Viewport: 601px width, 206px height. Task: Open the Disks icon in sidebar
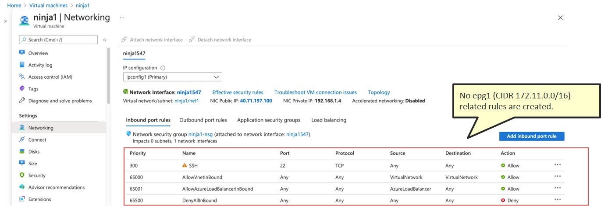pyautogui.click(x=22, y=151)
